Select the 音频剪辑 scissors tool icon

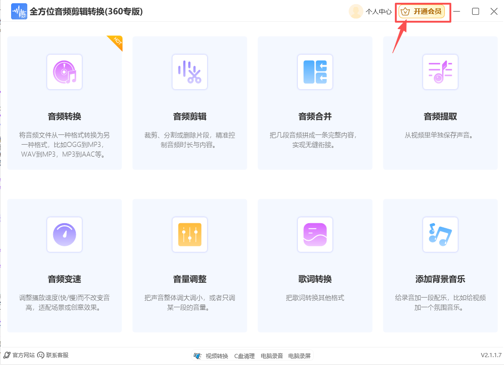tap(190, 72)
